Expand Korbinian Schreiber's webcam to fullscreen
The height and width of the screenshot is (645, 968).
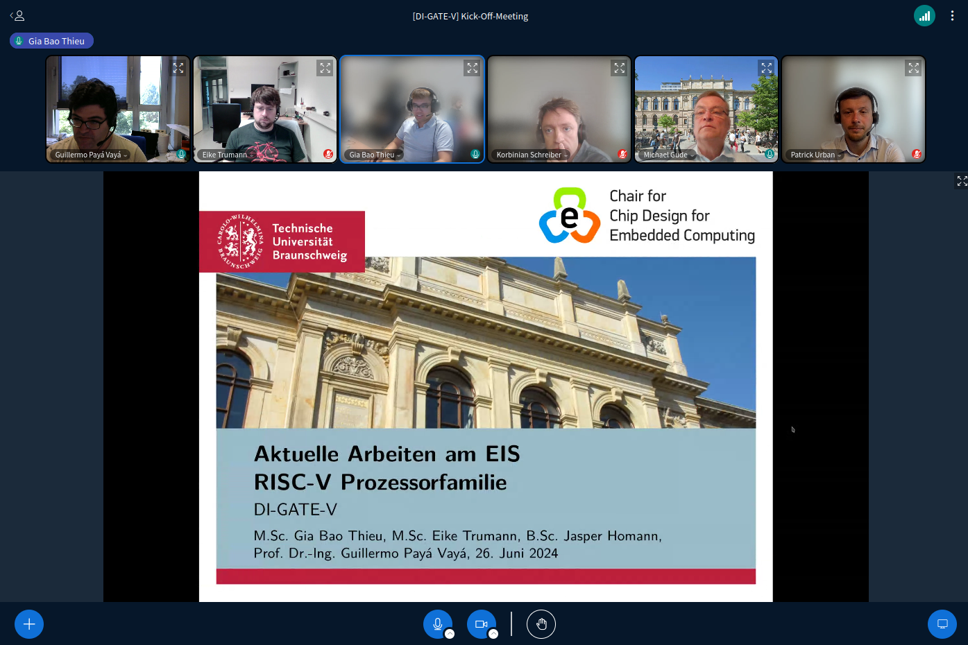click(x=620, y=68)
